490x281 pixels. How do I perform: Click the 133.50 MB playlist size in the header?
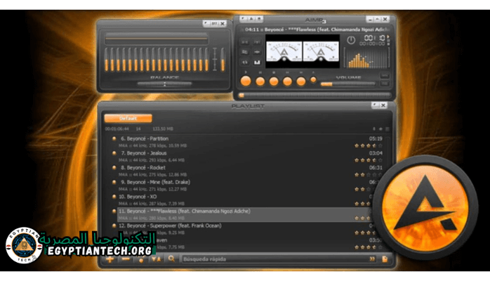[x=163, y=129]
